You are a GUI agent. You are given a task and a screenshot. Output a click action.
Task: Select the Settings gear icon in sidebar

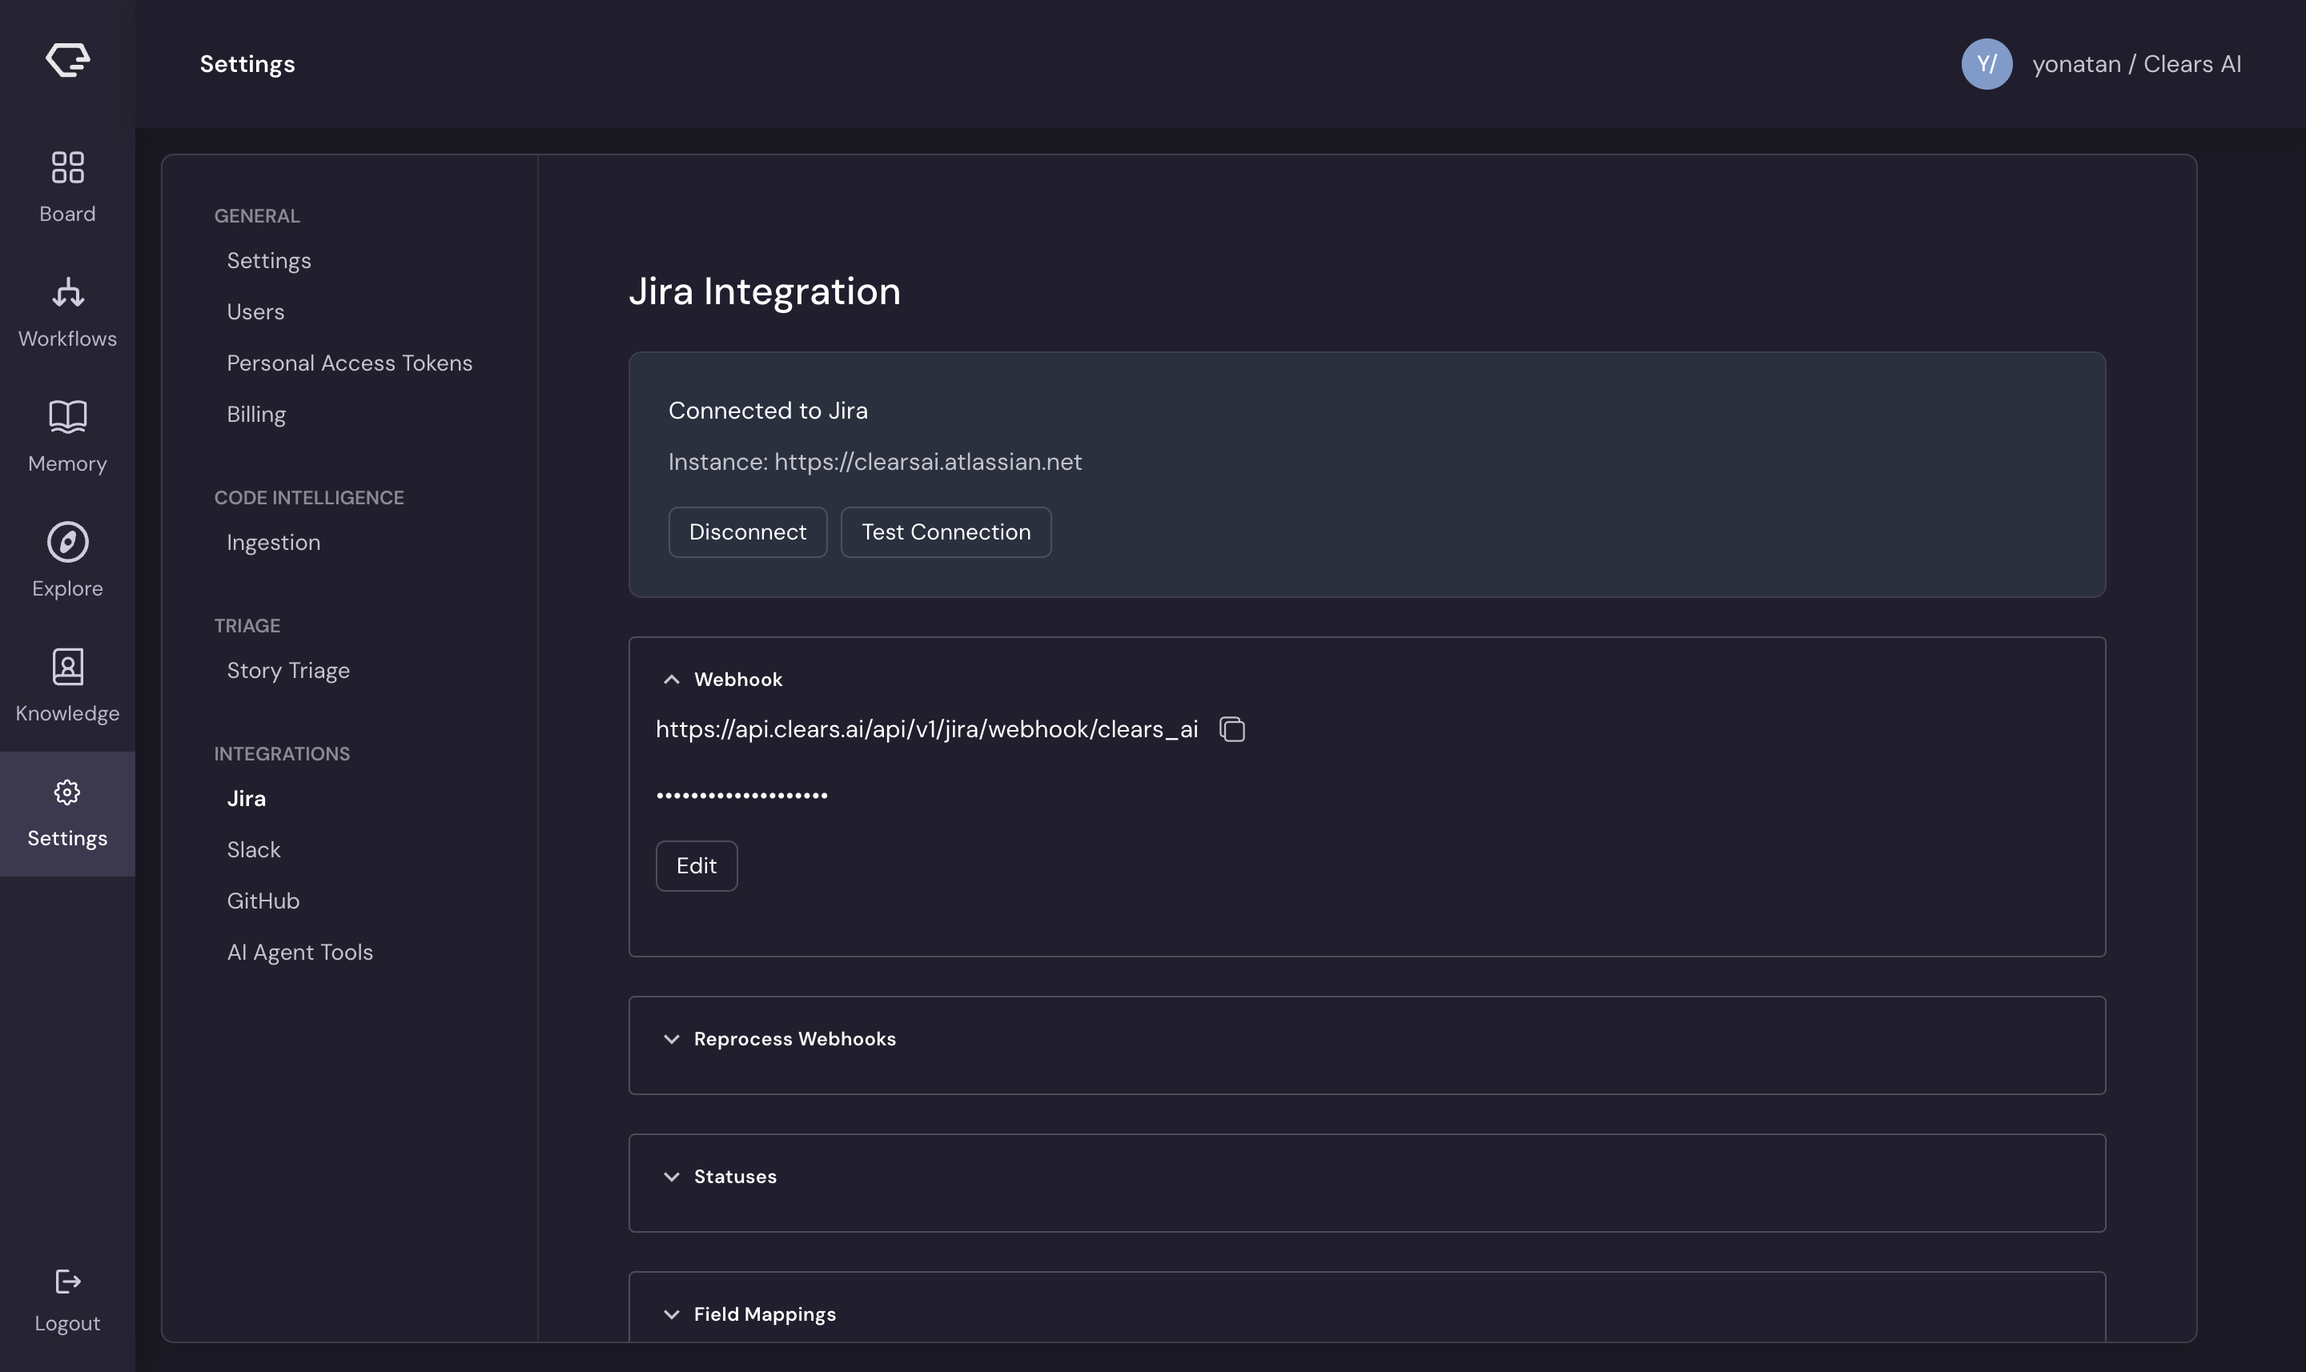[67, 792]
